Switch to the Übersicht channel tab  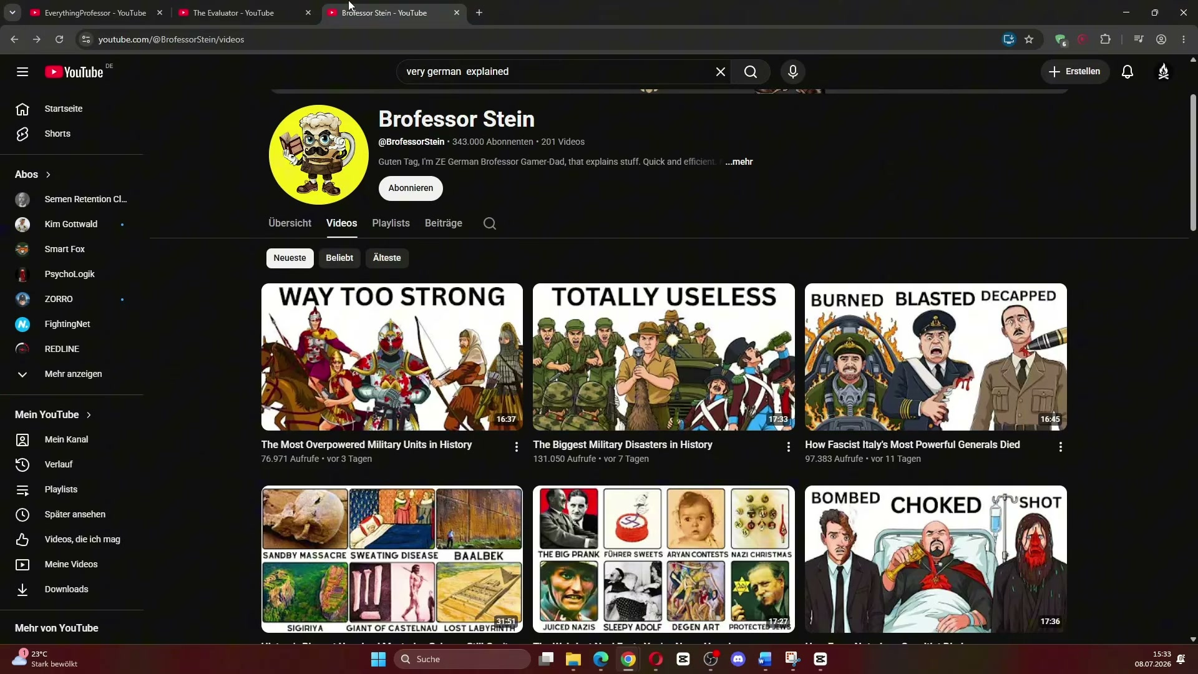click(x=290, y=223)
